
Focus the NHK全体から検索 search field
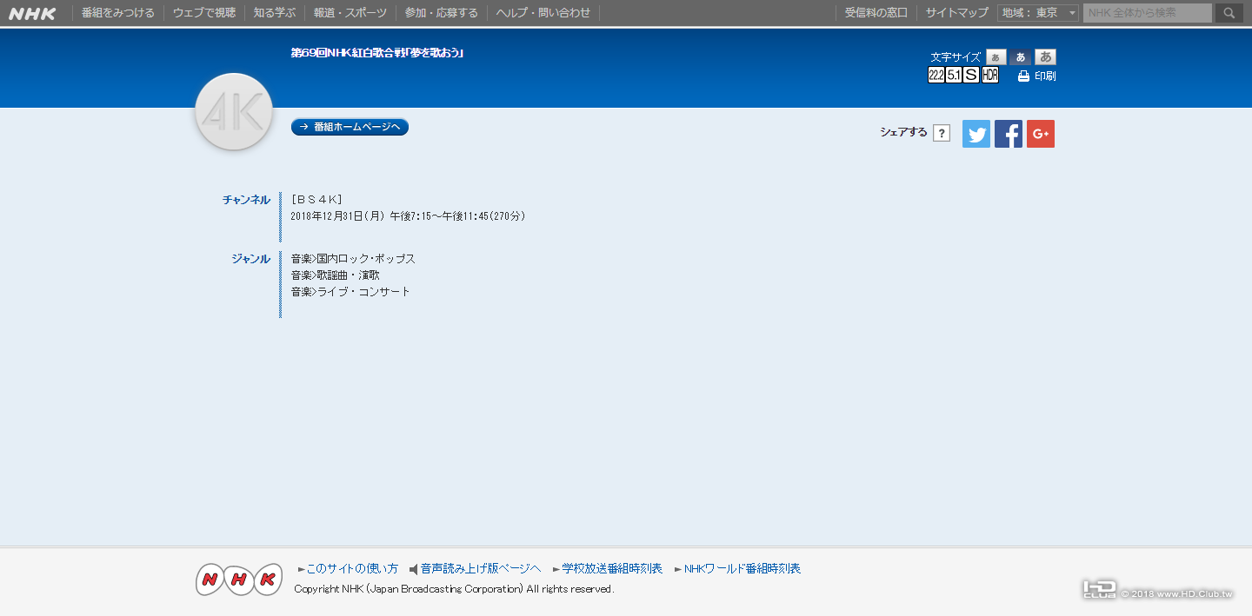[x=1148, y=13]
